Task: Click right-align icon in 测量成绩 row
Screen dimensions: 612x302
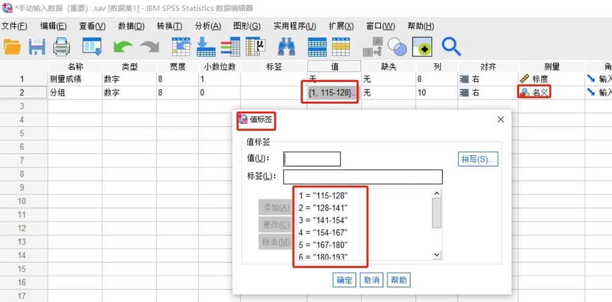Action: pyautogui.click(x=464, y=80)
